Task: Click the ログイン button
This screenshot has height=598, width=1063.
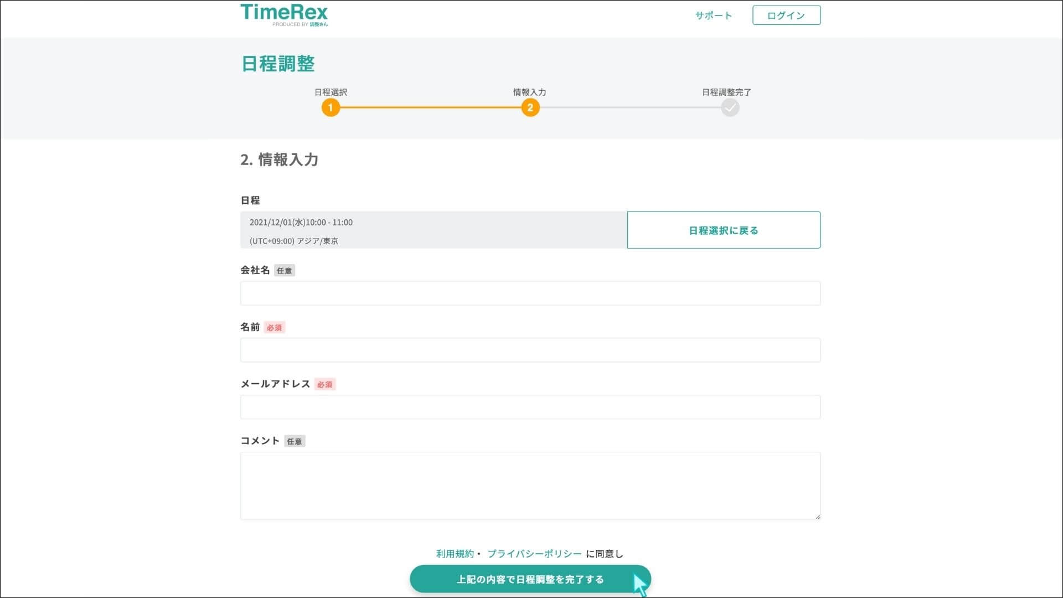Action: pos(786,15)
